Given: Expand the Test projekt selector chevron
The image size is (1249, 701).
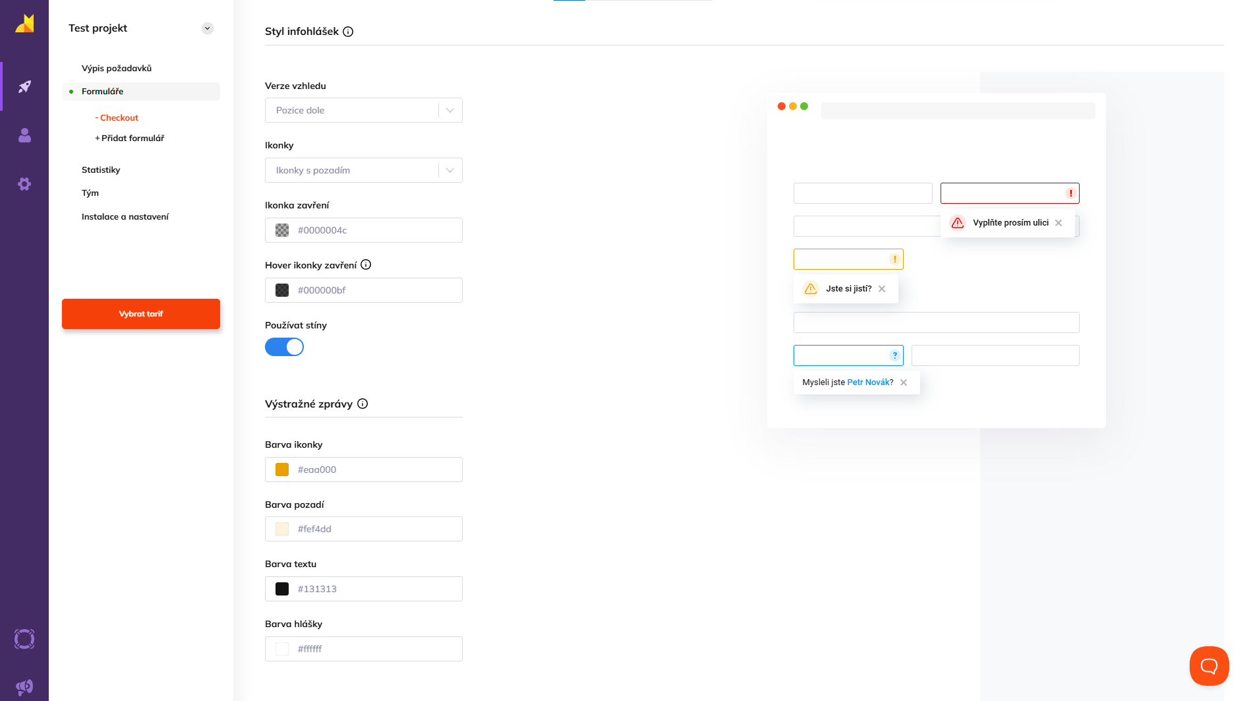Looking at the screenshot, I should 208,28.
